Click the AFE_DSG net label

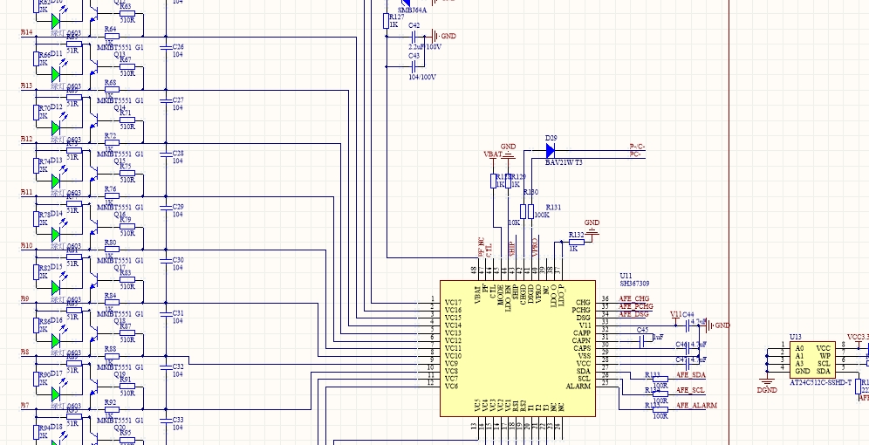[x=633, y=314]
